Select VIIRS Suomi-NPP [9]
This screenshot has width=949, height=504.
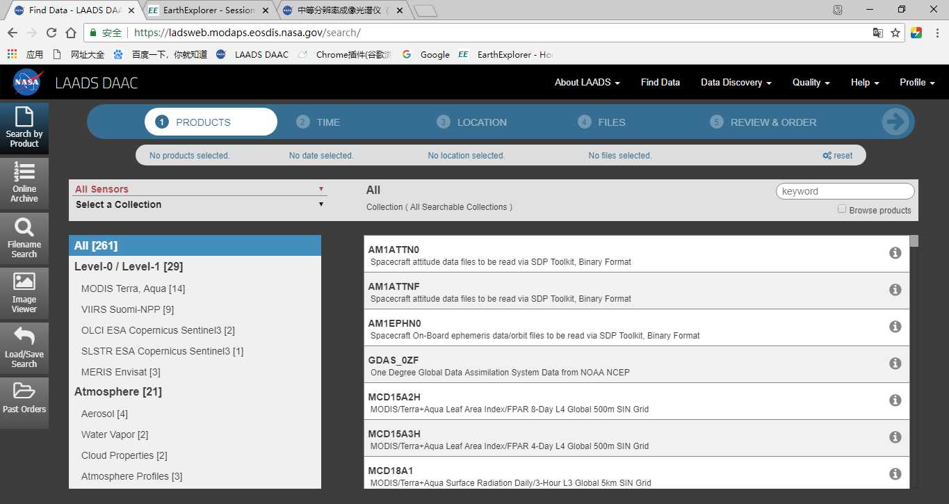(x=127, y=309)
